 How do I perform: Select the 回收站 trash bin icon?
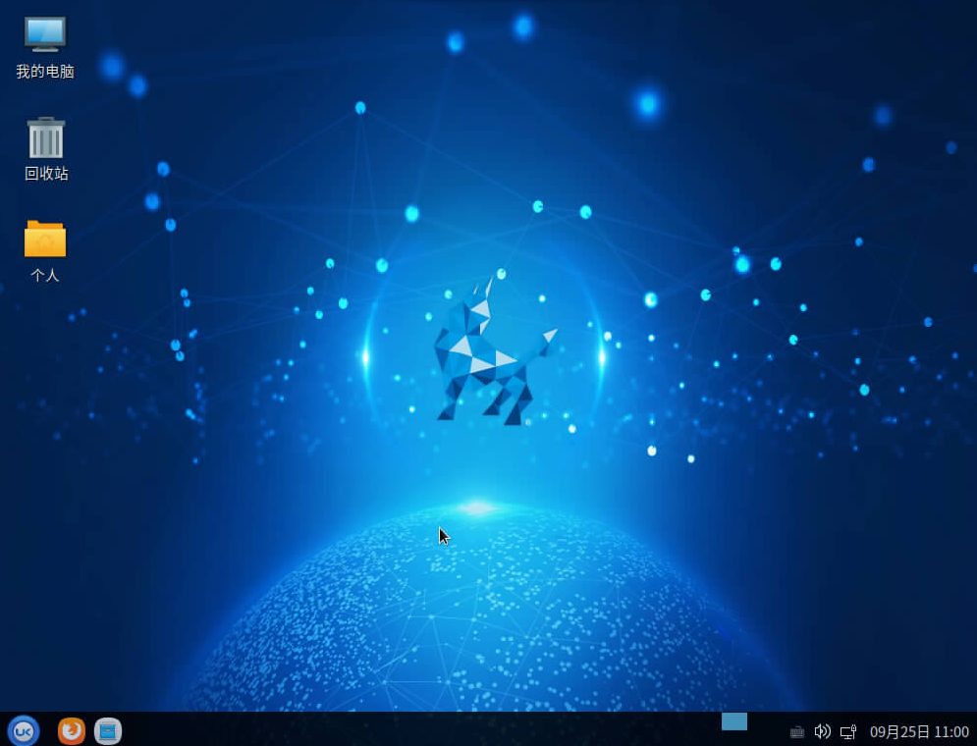[45, 138]
